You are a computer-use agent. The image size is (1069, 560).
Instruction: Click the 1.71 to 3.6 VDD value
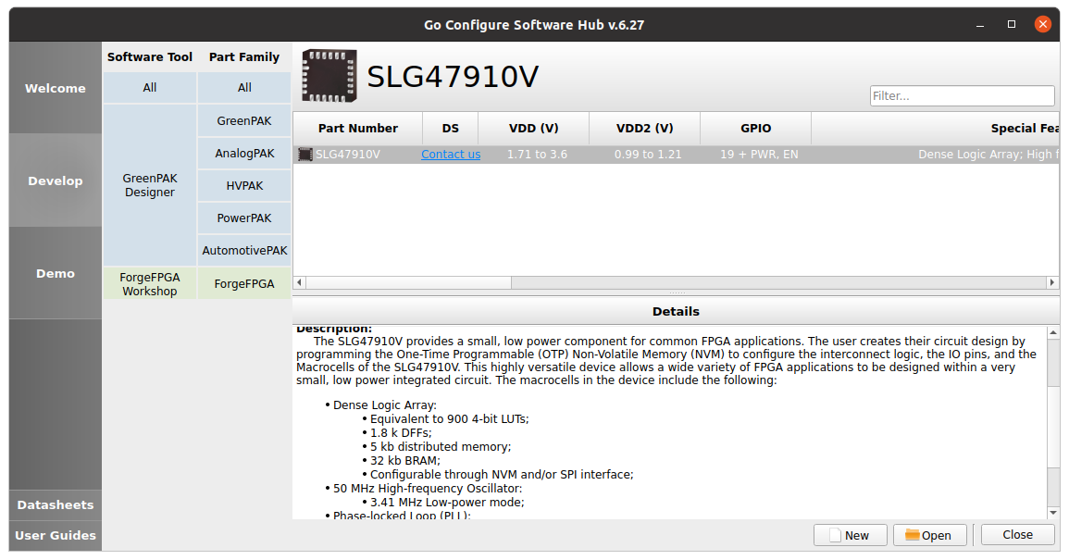pos(537,155)
